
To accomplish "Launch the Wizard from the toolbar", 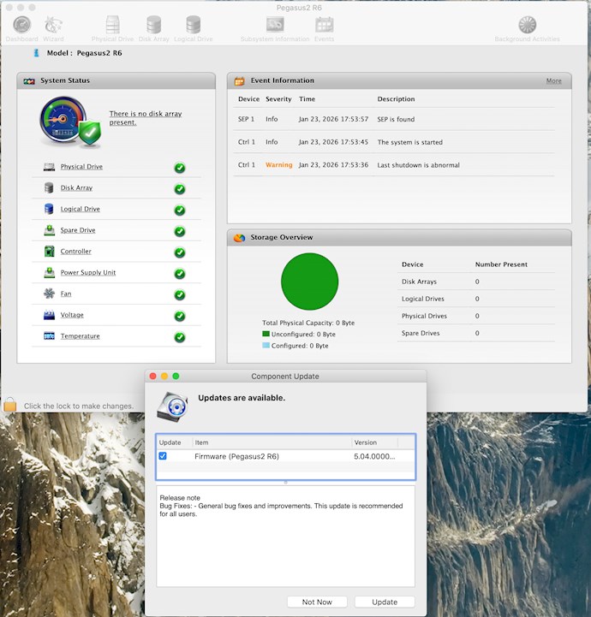I will point(53,27).
